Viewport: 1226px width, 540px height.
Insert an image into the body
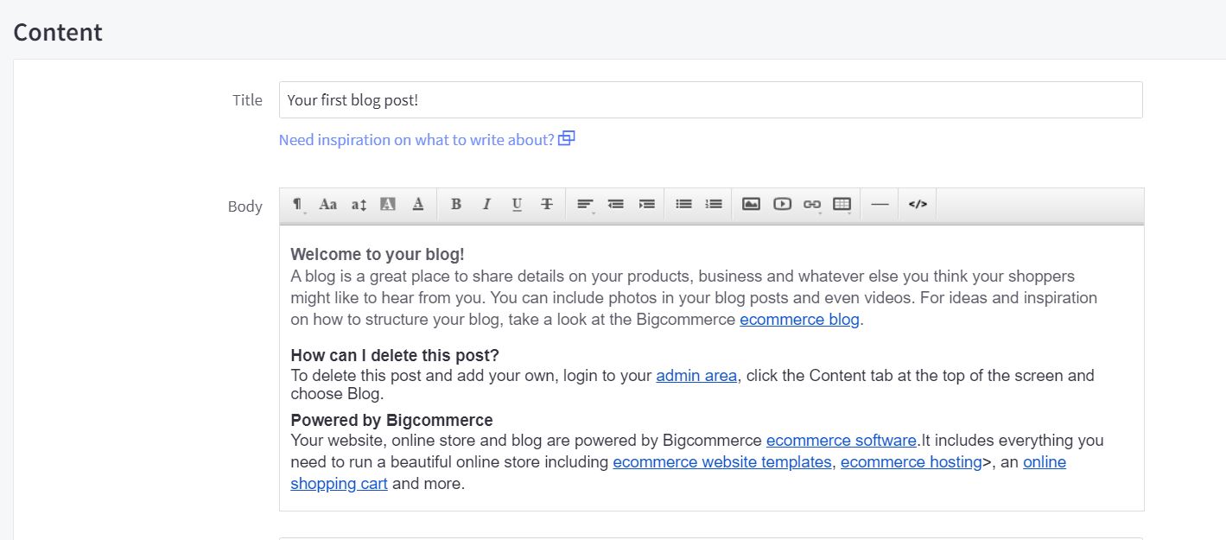(752, 205)
